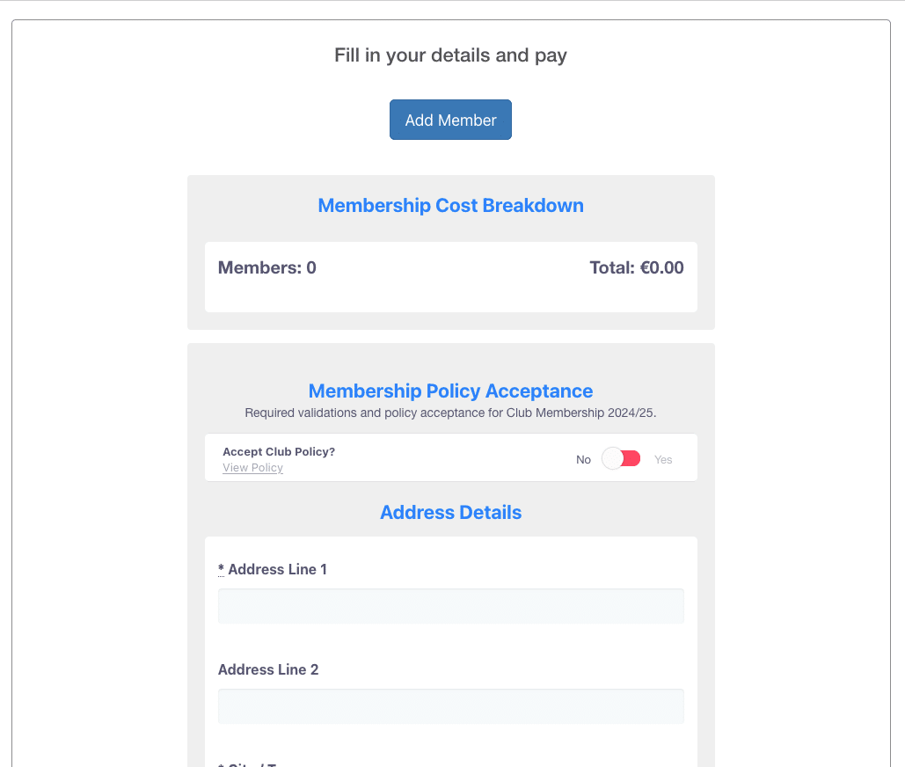This screenshot has width=905, height=767.
Task: Click the partially visible City / Town label
Action: (x=248, y=764)
